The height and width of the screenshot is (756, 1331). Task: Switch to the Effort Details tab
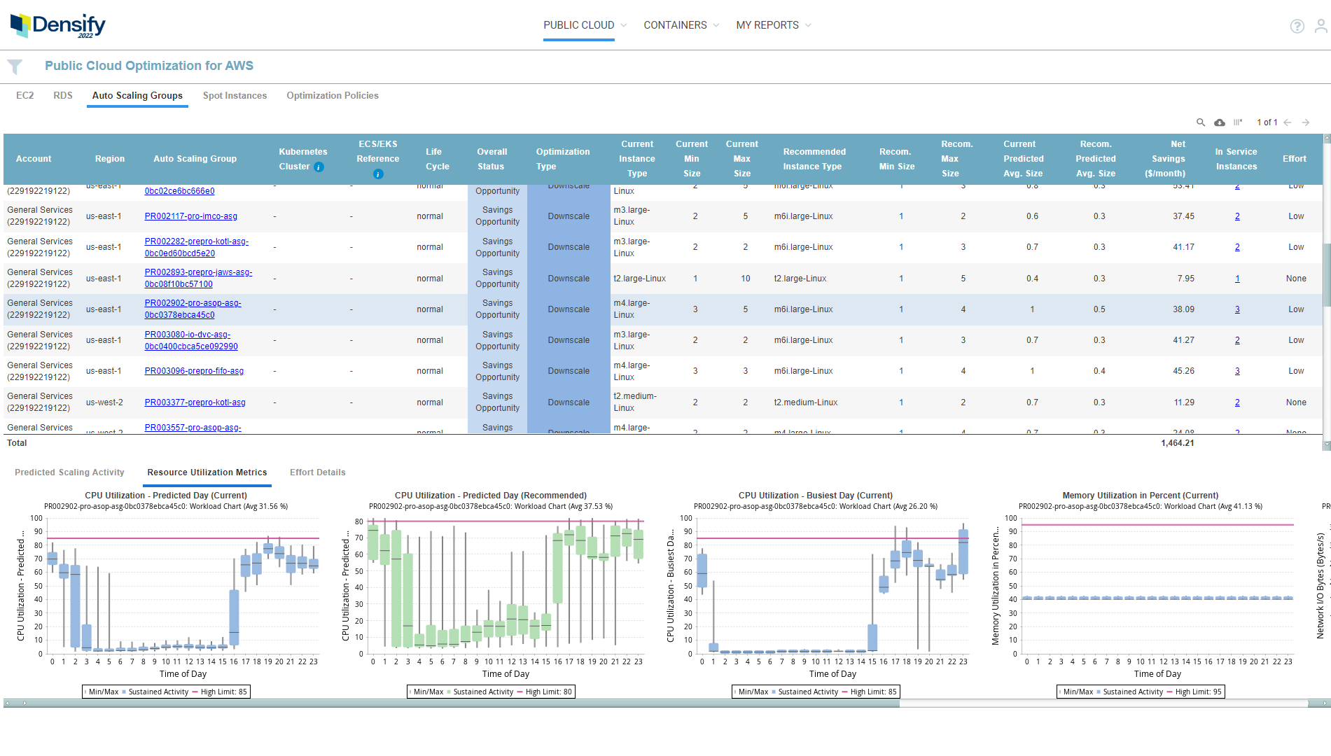[x=317, y=472]
